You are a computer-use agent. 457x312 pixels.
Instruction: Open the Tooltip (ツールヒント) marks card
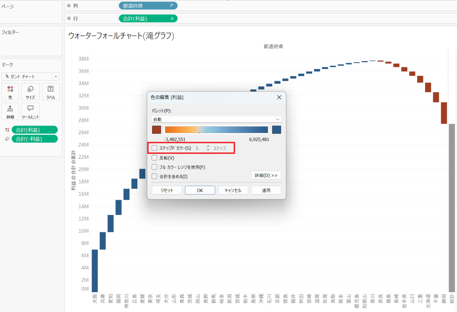(x=30, y=111)
